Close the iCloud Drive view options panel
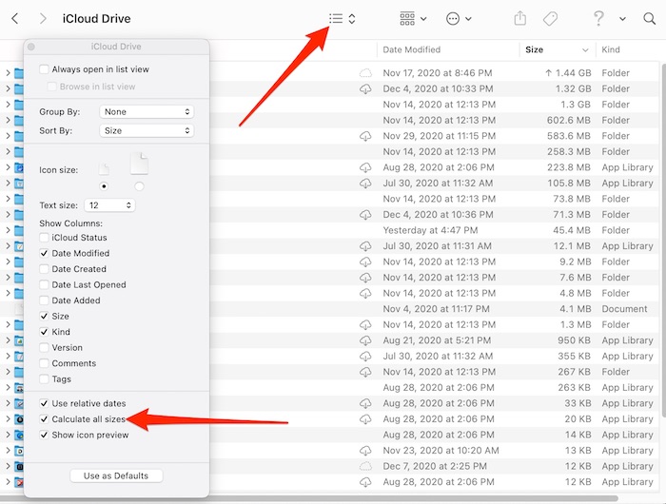The image size is (666, 504). click(31, 47)
